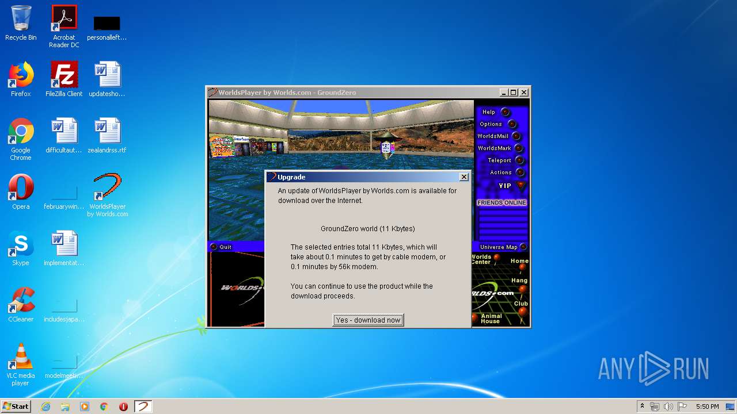Viewport: 737px width, 414px height.
Task: Launch VLC media player from desktop
Action: (21, 365)
